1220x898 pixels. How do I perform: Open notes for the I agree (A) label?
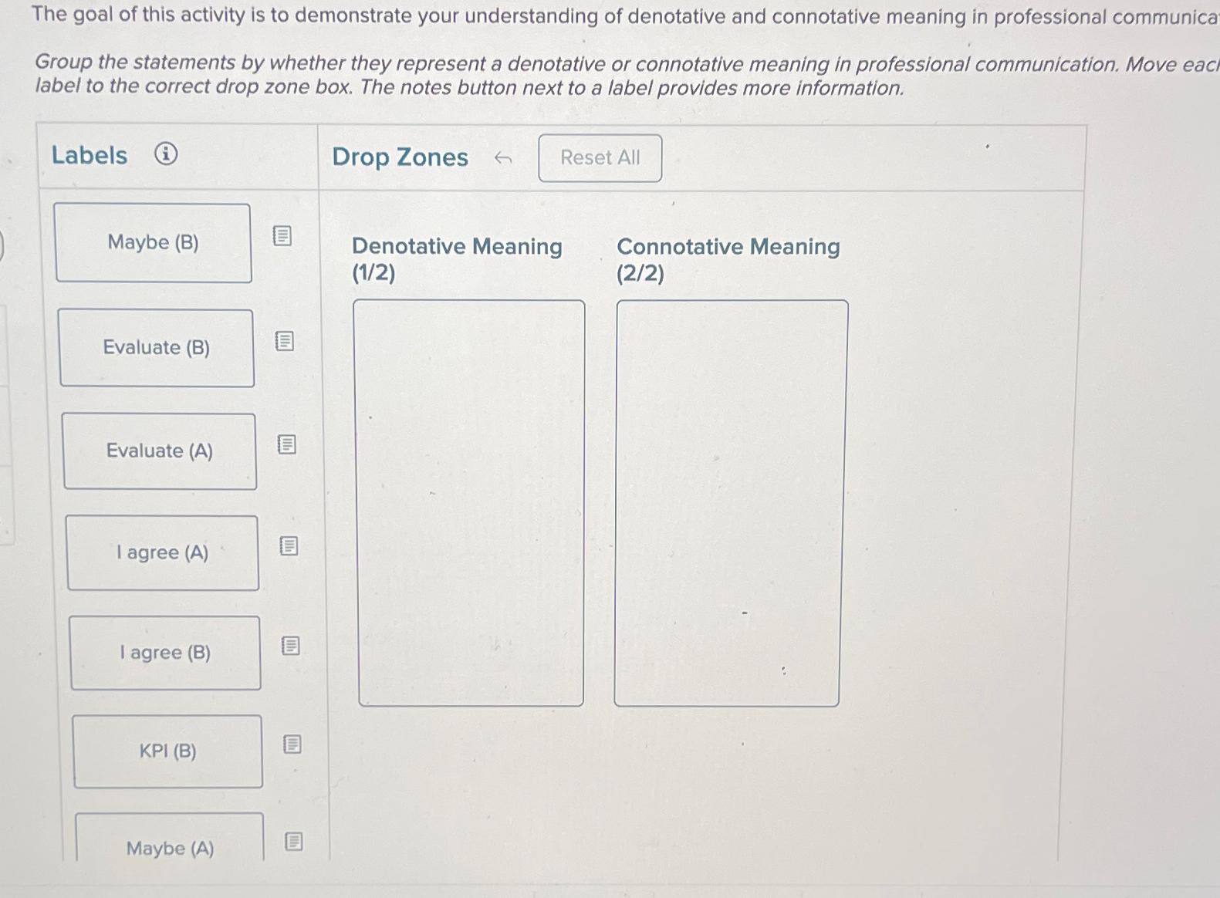289,546
